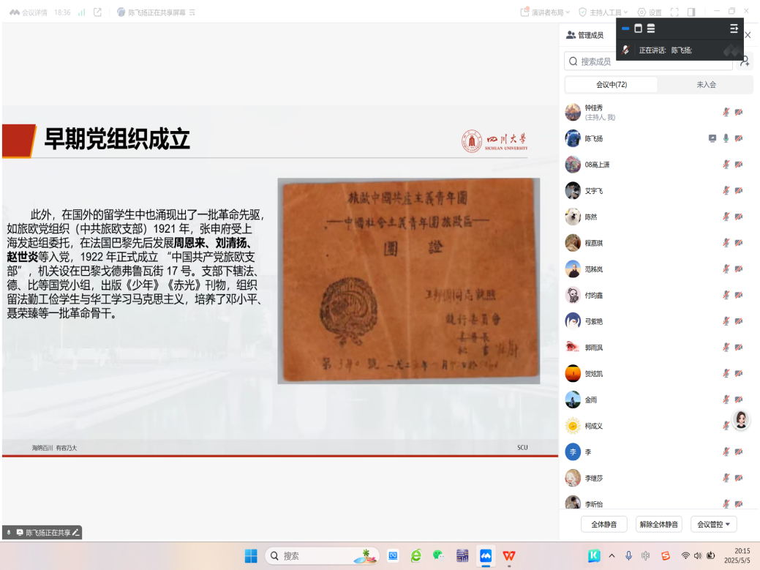Click the 搜索成员 search field
Viewport: 760px width, 570px height.
coord(647,61)
